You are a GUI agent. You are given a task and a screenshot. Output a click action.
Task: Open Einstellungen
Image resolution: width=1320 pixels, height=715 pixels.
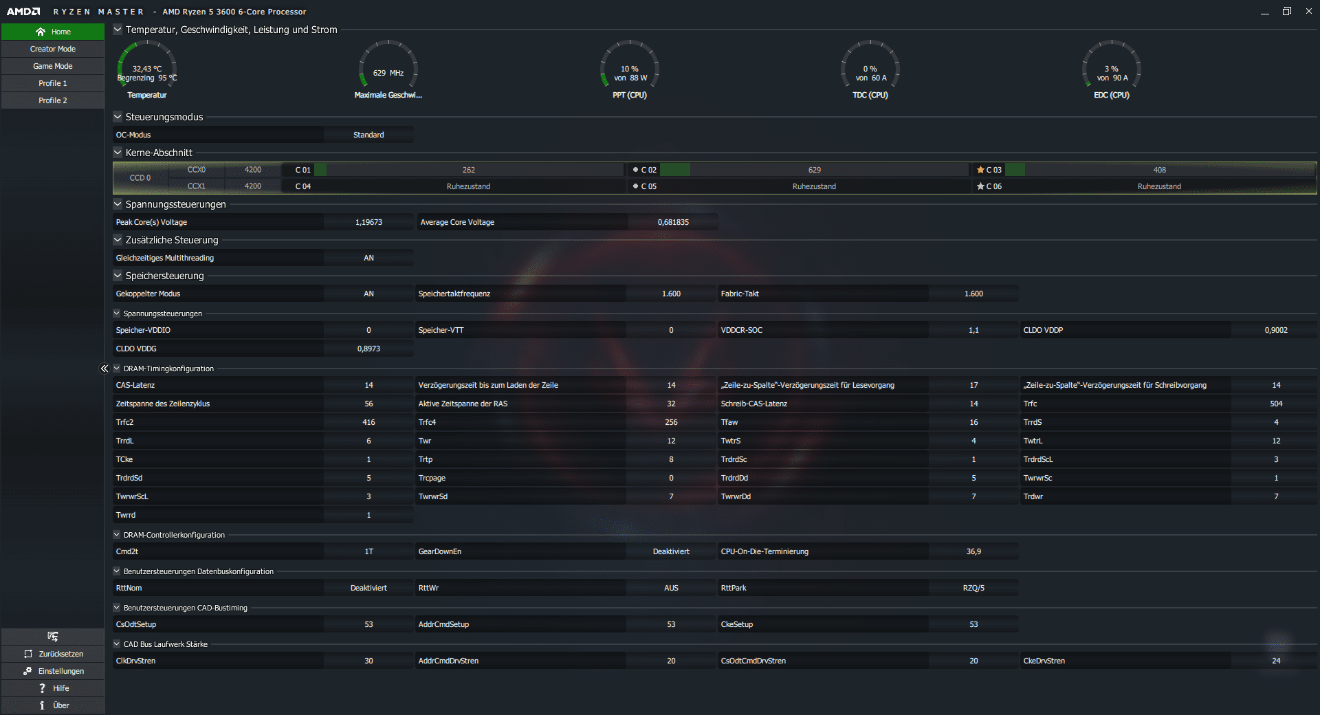tap(53, 671)
